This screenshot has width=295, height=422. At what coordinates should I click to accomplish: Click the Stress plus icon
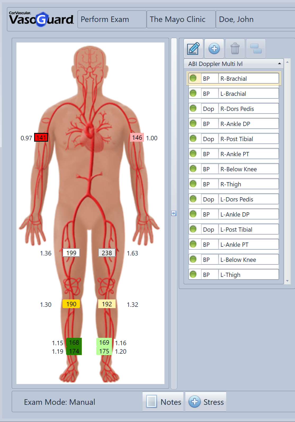194,402
